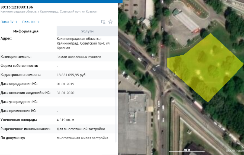Click the magnifier search-on-map icon
Viewport: 244px width, 155px height.
coord(103,22)
